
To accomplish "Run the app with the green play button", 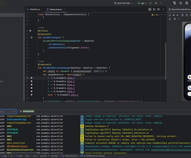I will tap(151, 3).
